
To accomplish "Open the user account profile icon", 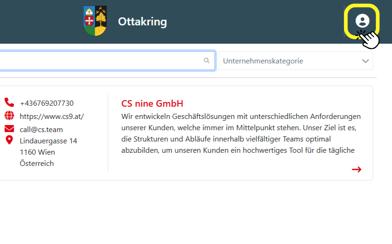I will tap(362, 21).
